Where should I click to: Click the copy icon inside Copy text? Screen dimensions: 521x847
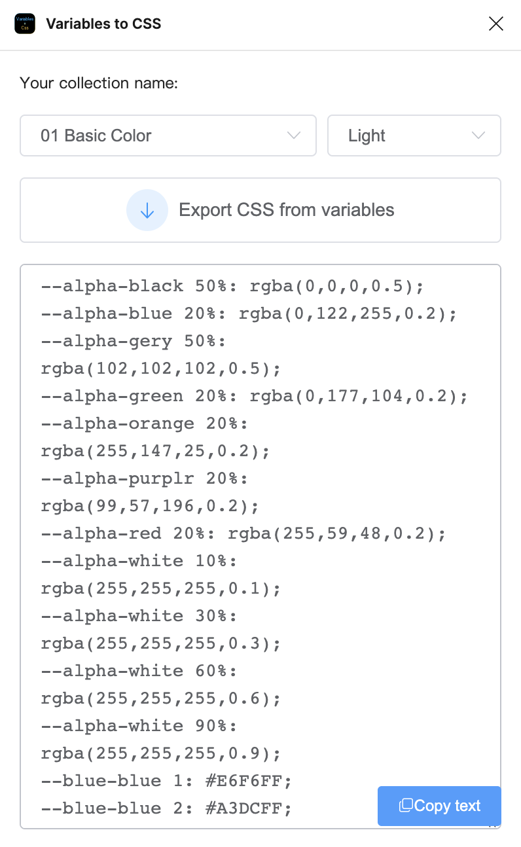tap(406, 806)
